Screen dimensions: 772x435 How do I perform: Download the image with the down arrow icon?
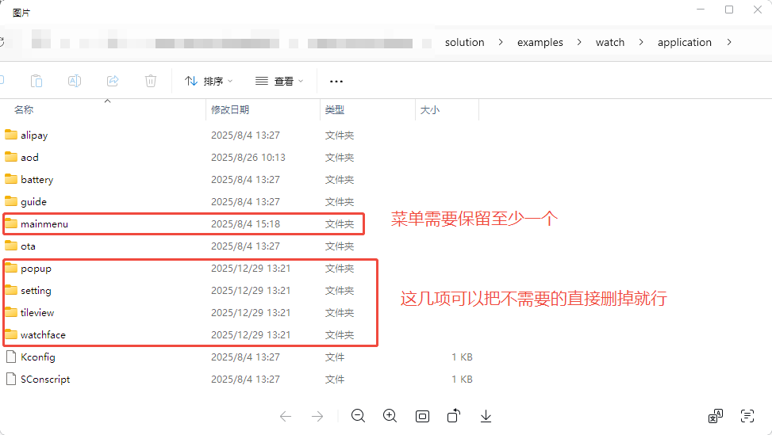pyautogui.click(x=486, y=416)
